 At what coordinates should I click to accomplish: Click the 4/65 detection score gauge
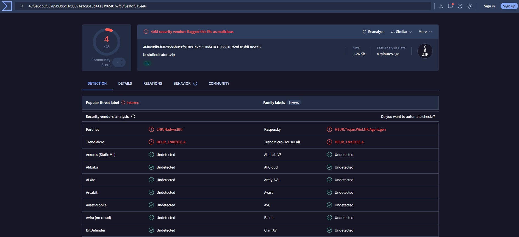click(x=107, y=42)
